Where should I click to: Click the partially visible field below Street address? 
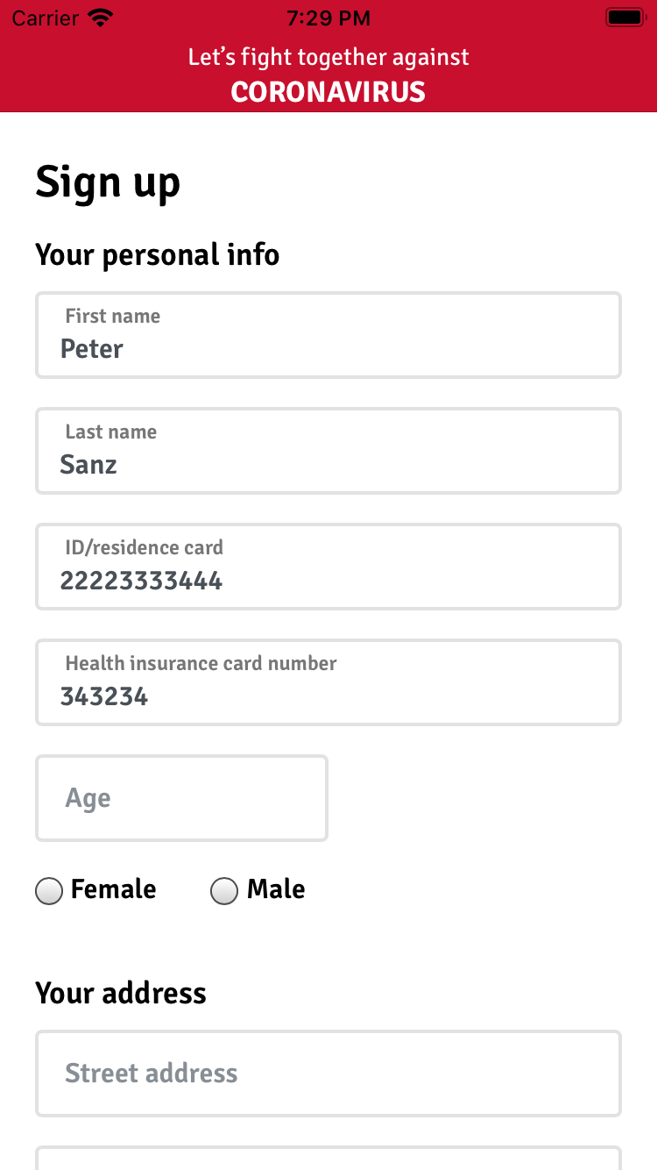328,1159
